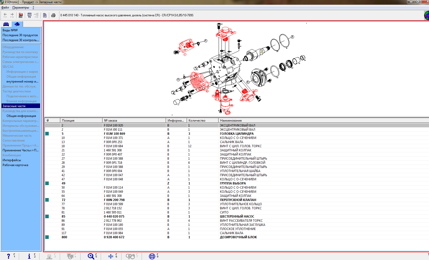Click the F1 question mark help icon

point(9,256)
